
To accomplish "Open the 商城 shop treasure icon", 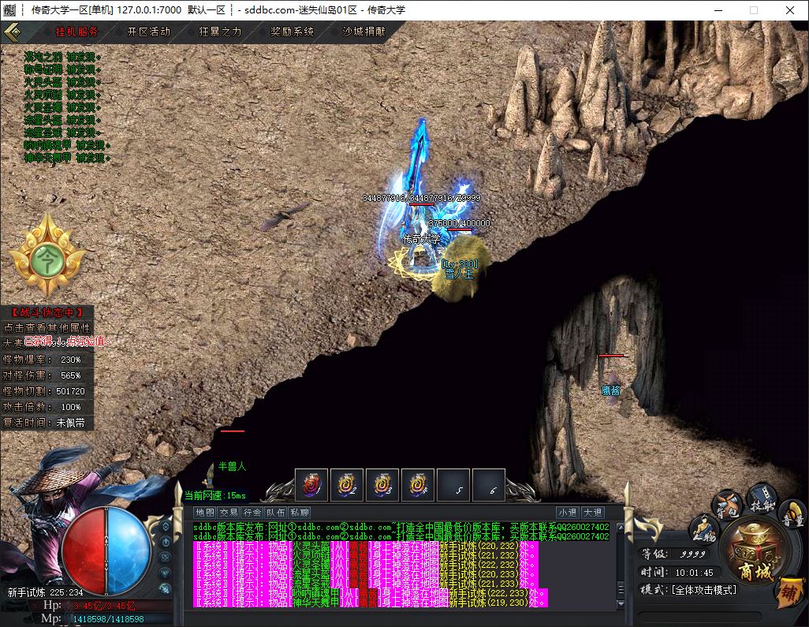I will [x=755, y=552].
